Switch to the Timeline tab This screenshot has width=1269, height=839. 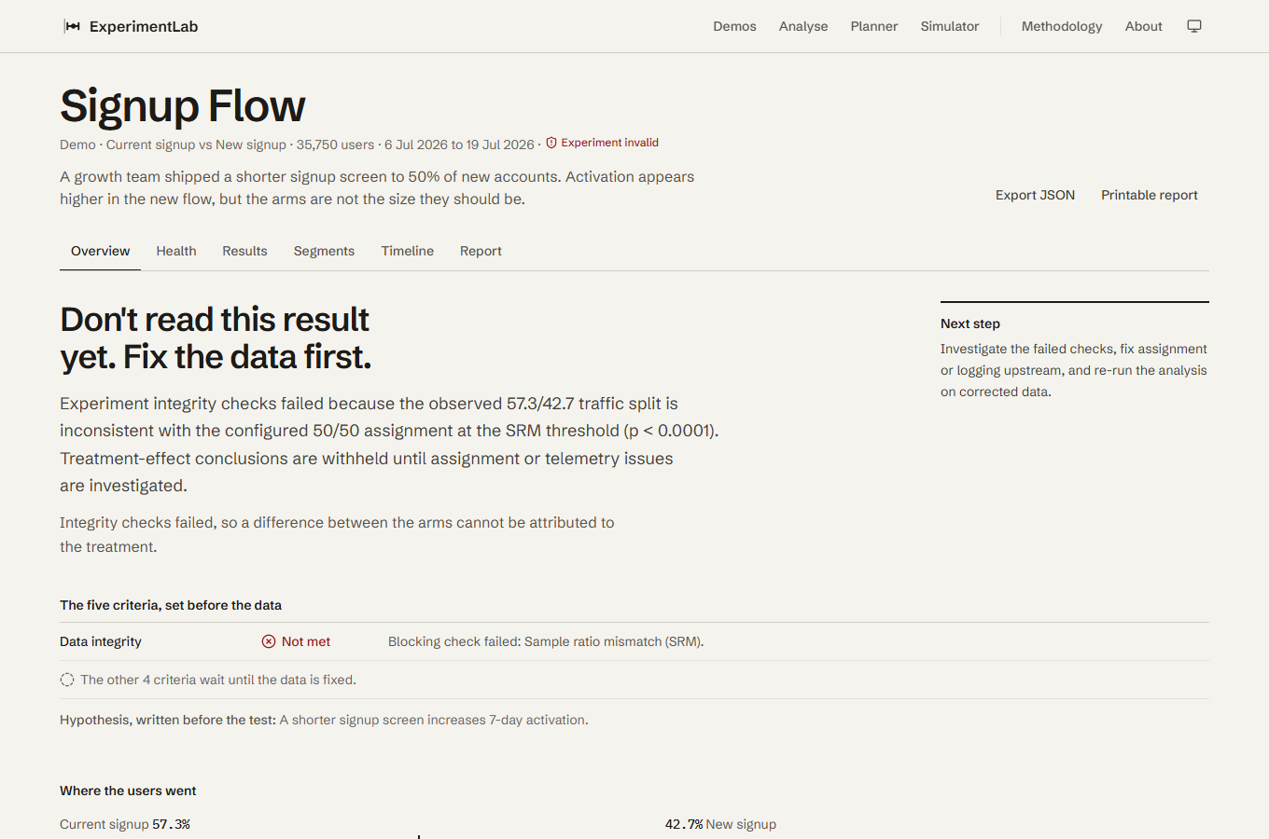[407, 251]
